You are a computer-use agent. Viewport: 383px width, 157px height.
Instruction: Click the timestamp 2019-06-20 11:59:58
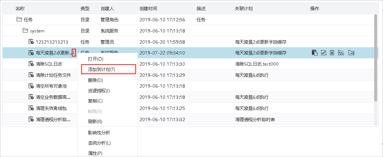(x=162, y=42)
